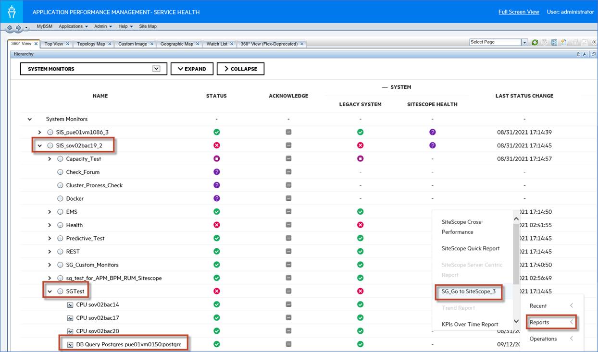The height and width of the screenshot is (352, 598).
Task: Toggle acknowledge for Cluster_Process_Check
Action: click(288, 185)
